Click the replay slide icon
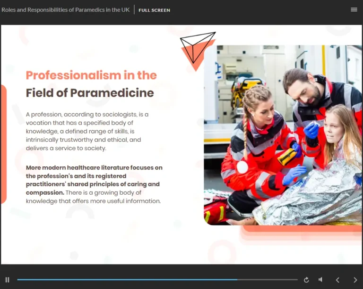Image resolution: width=363 pixels, height=289 pixels. coord(306,280)
